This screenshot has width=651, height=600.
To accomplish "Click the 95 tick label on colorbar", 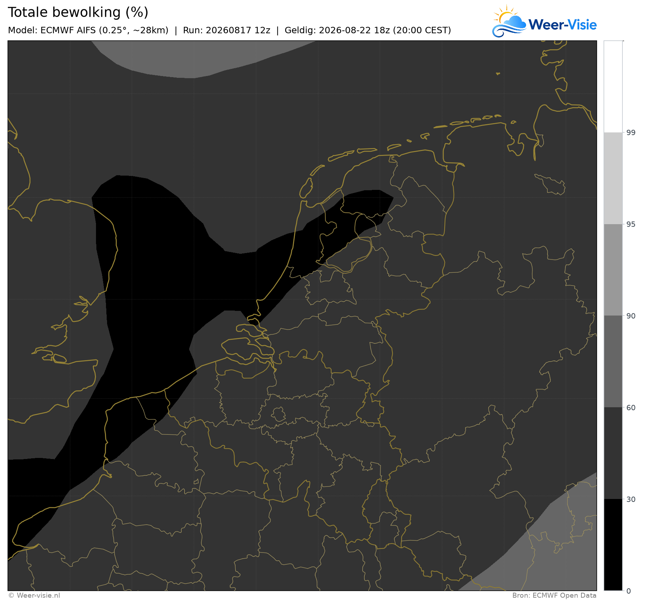I will tap(631, 224).
